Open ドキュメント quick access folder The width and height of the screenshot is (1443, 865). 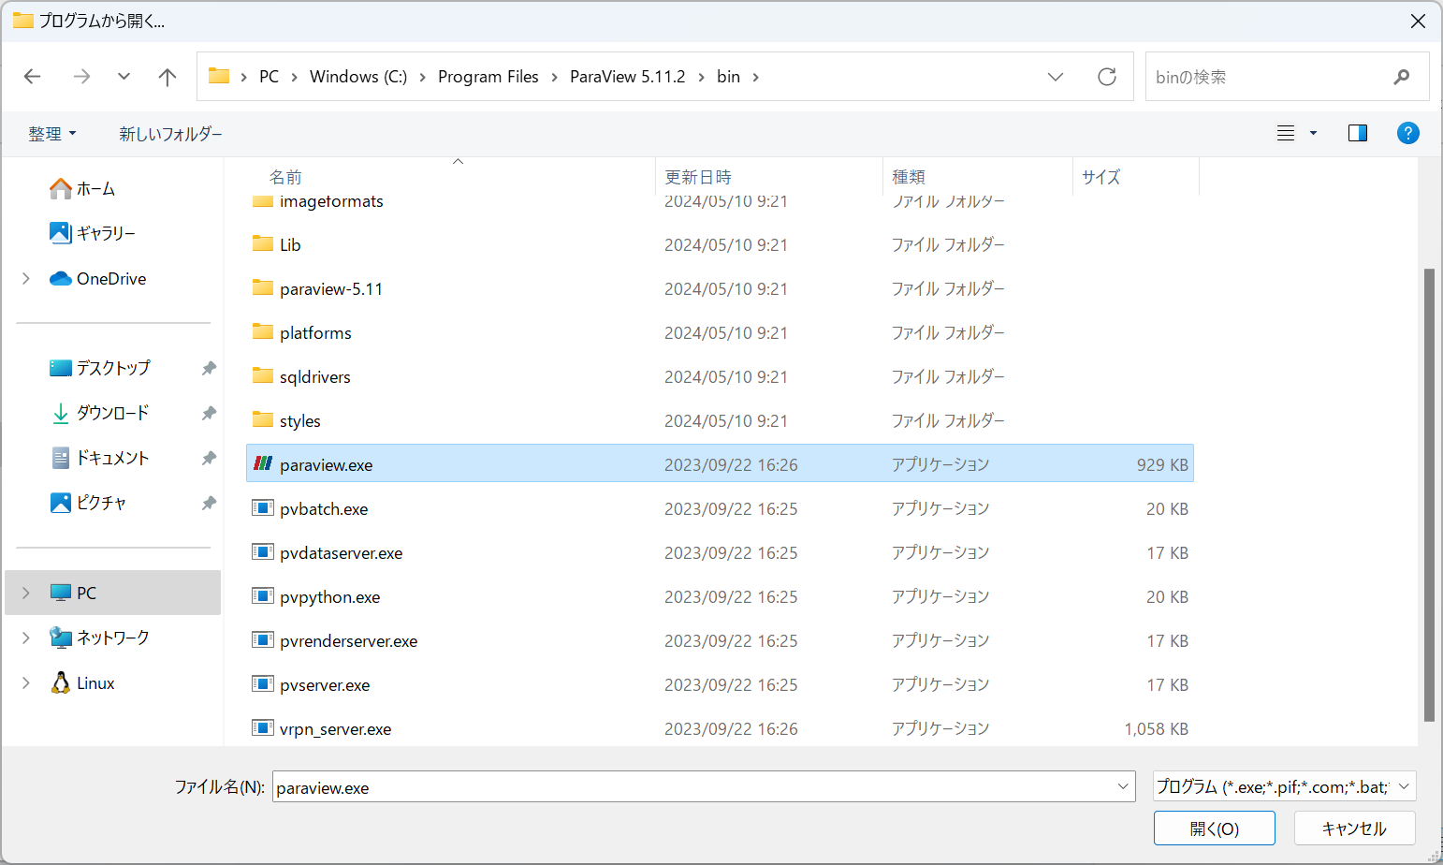[x=112, y=458]
